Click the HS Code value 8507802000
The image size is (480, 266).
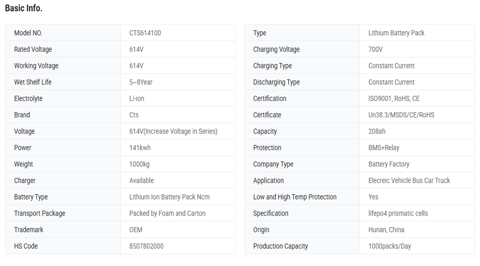click(x=146, y=246)
